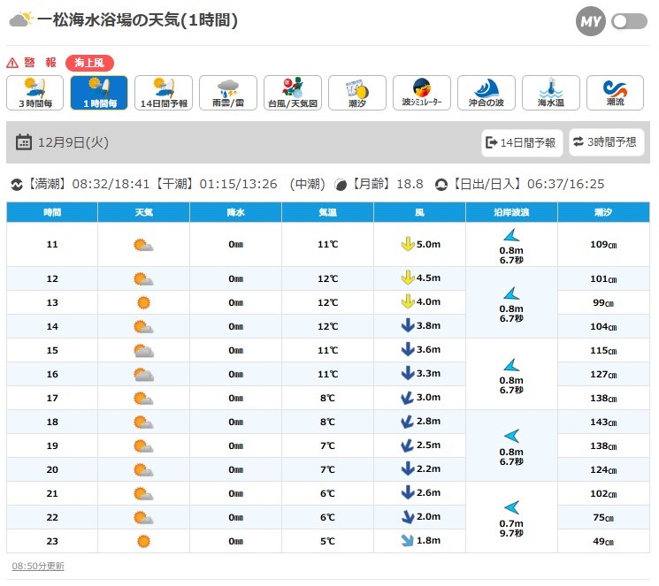The image size is (659, 586).
Task: Open the 3時間毎 forecast icon
Action: (35, 93)
